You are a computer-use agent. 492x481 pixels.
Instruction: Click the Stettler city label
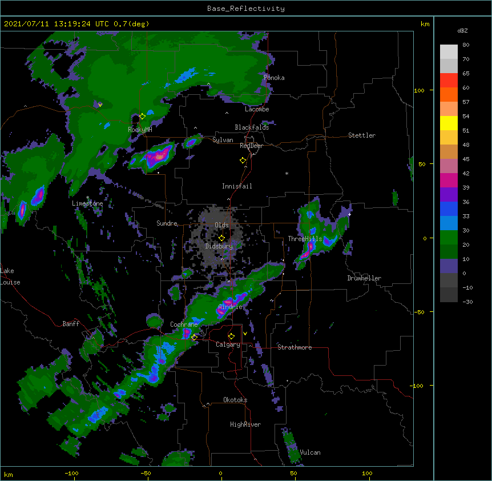[362, 135]
